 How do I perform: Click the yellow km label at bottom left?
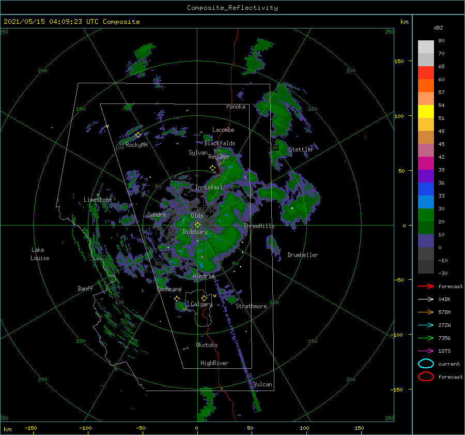pyautogui.click(x=7, y=429)
